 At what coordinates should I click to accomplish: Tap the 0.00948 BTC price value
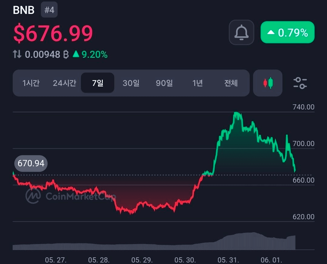[x=47, y=54]
